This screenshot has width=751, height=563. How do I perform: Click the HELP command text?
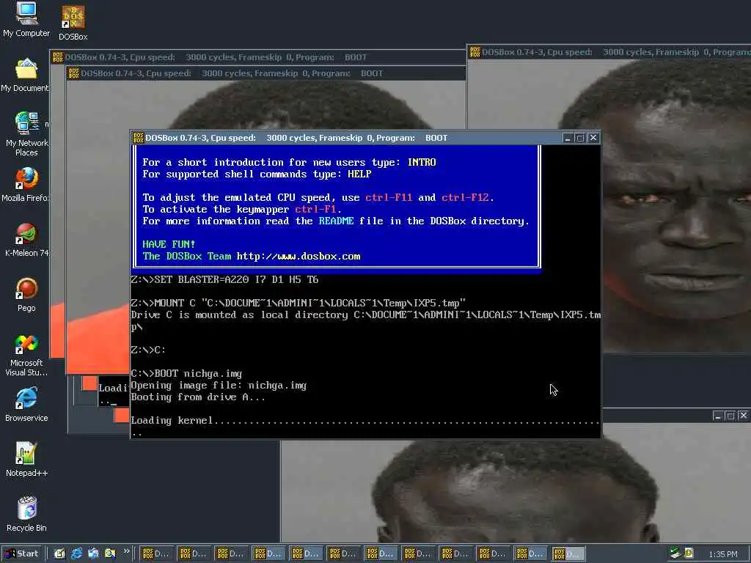pyautogui.click(x=359, y=174)
